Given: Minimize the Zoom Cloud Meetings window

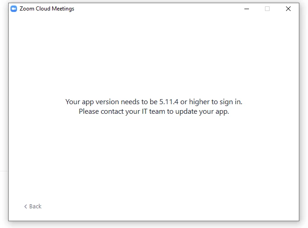Looking at the screenshot, I should (247, 9).
